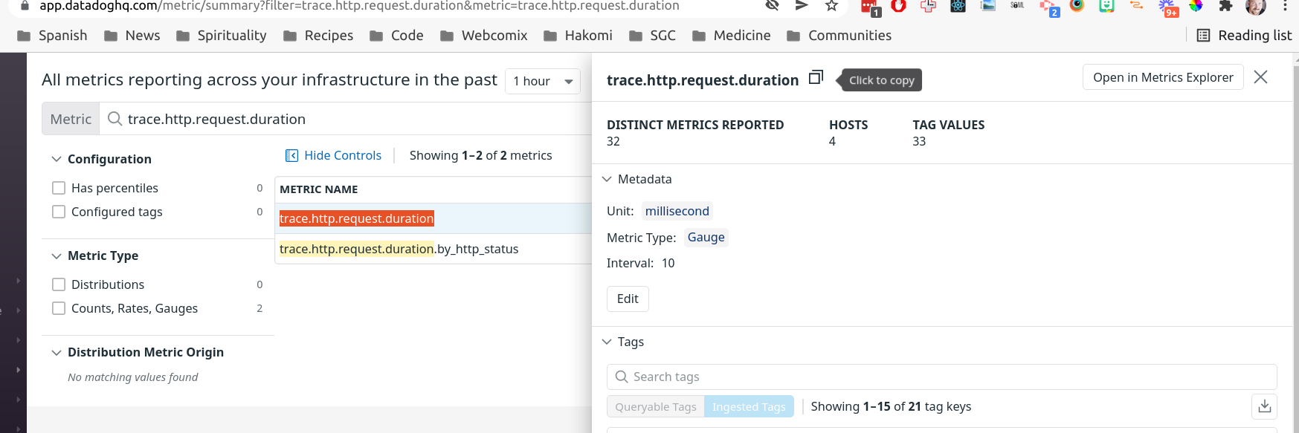
Task: Check the Configured tags filter
Action: [59, 212]
